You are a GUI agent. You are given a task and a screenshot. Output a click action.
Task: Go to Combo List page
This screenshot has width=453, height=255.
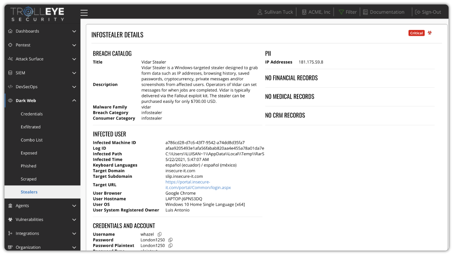click(x=32, y=140)
